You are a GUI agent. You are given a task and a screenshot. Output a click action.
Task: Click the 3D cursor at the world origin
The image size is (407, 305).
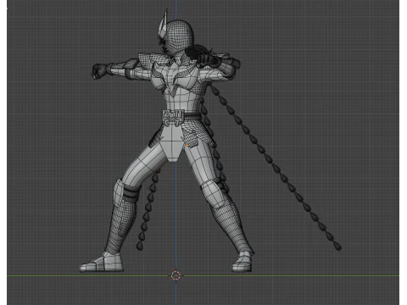pos(176,275)
